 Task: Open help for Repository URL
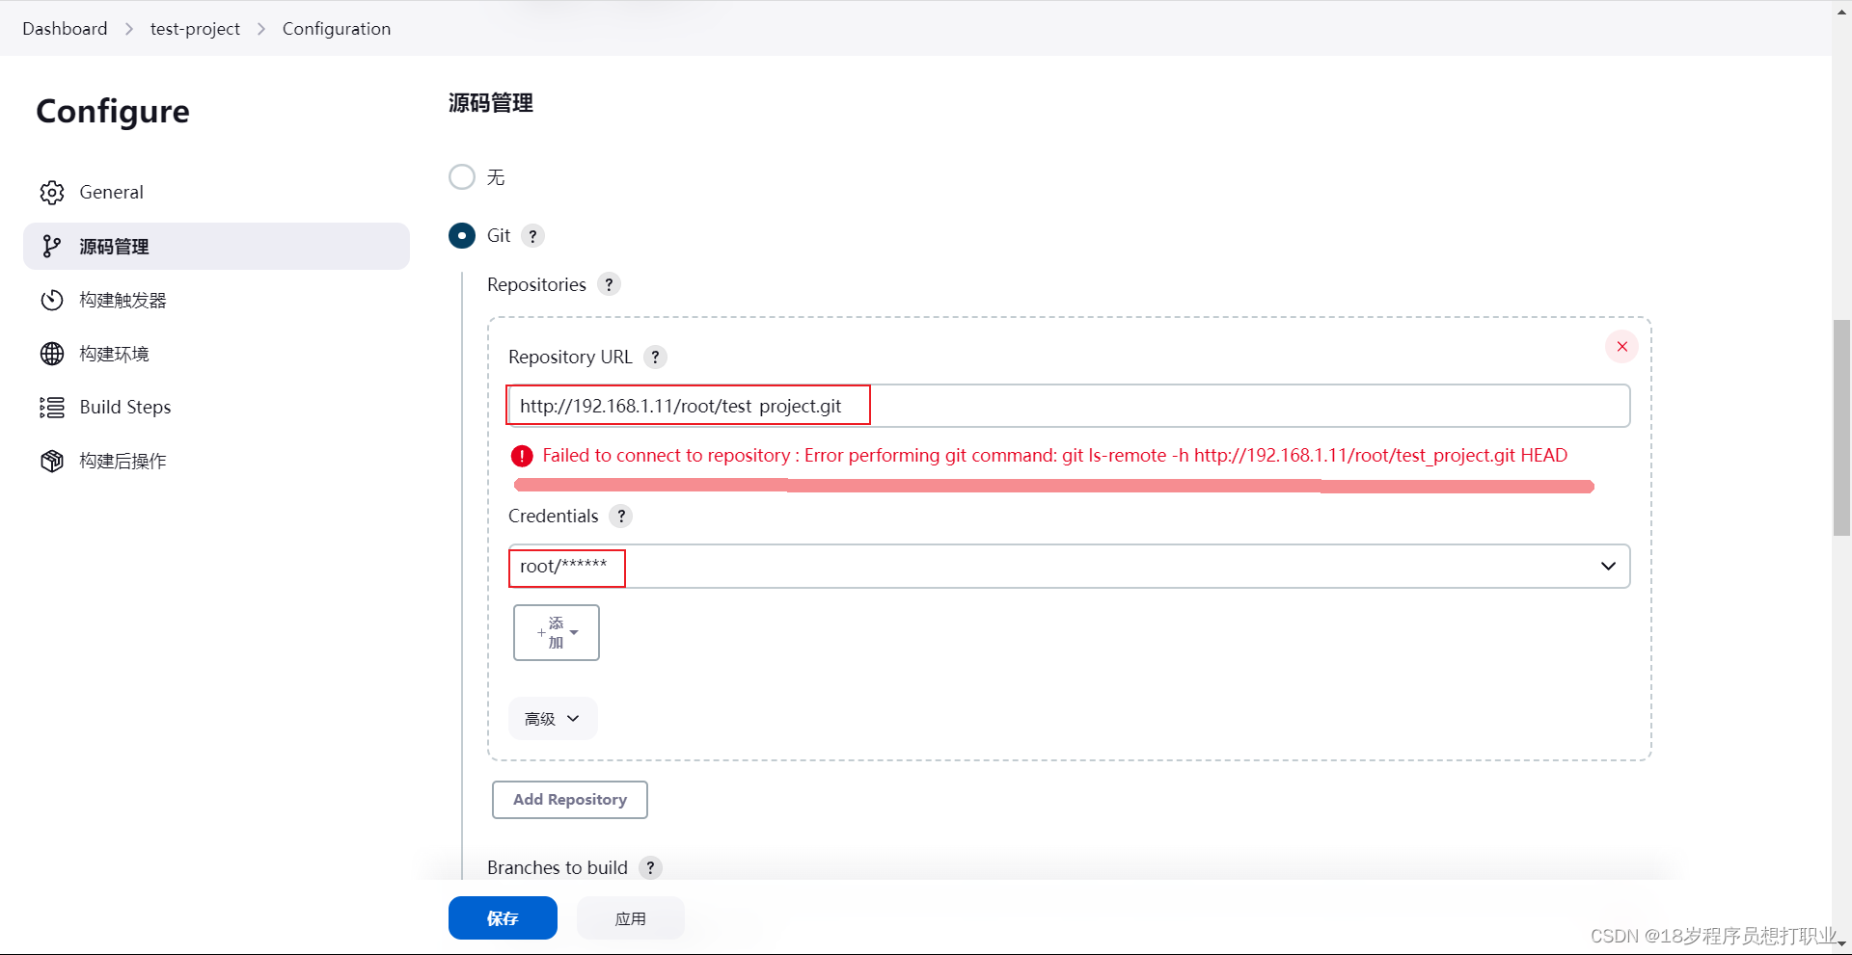click(655, 357)
